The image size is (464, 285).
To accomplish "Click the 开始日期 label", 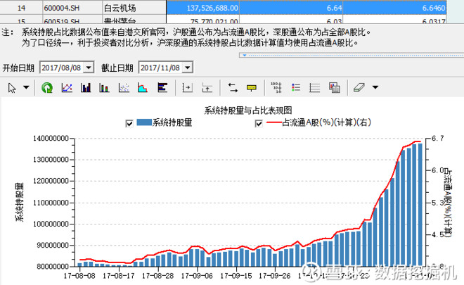I will coord(18,68).
